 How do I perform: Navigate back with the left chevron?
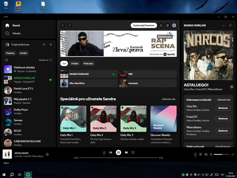coord(63,26)
